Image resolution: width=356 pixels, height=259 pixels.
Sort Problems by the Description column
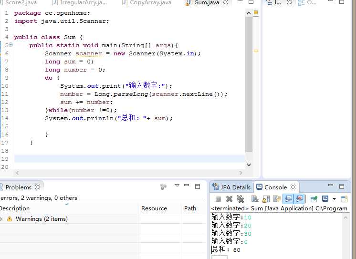click(69, 208)
